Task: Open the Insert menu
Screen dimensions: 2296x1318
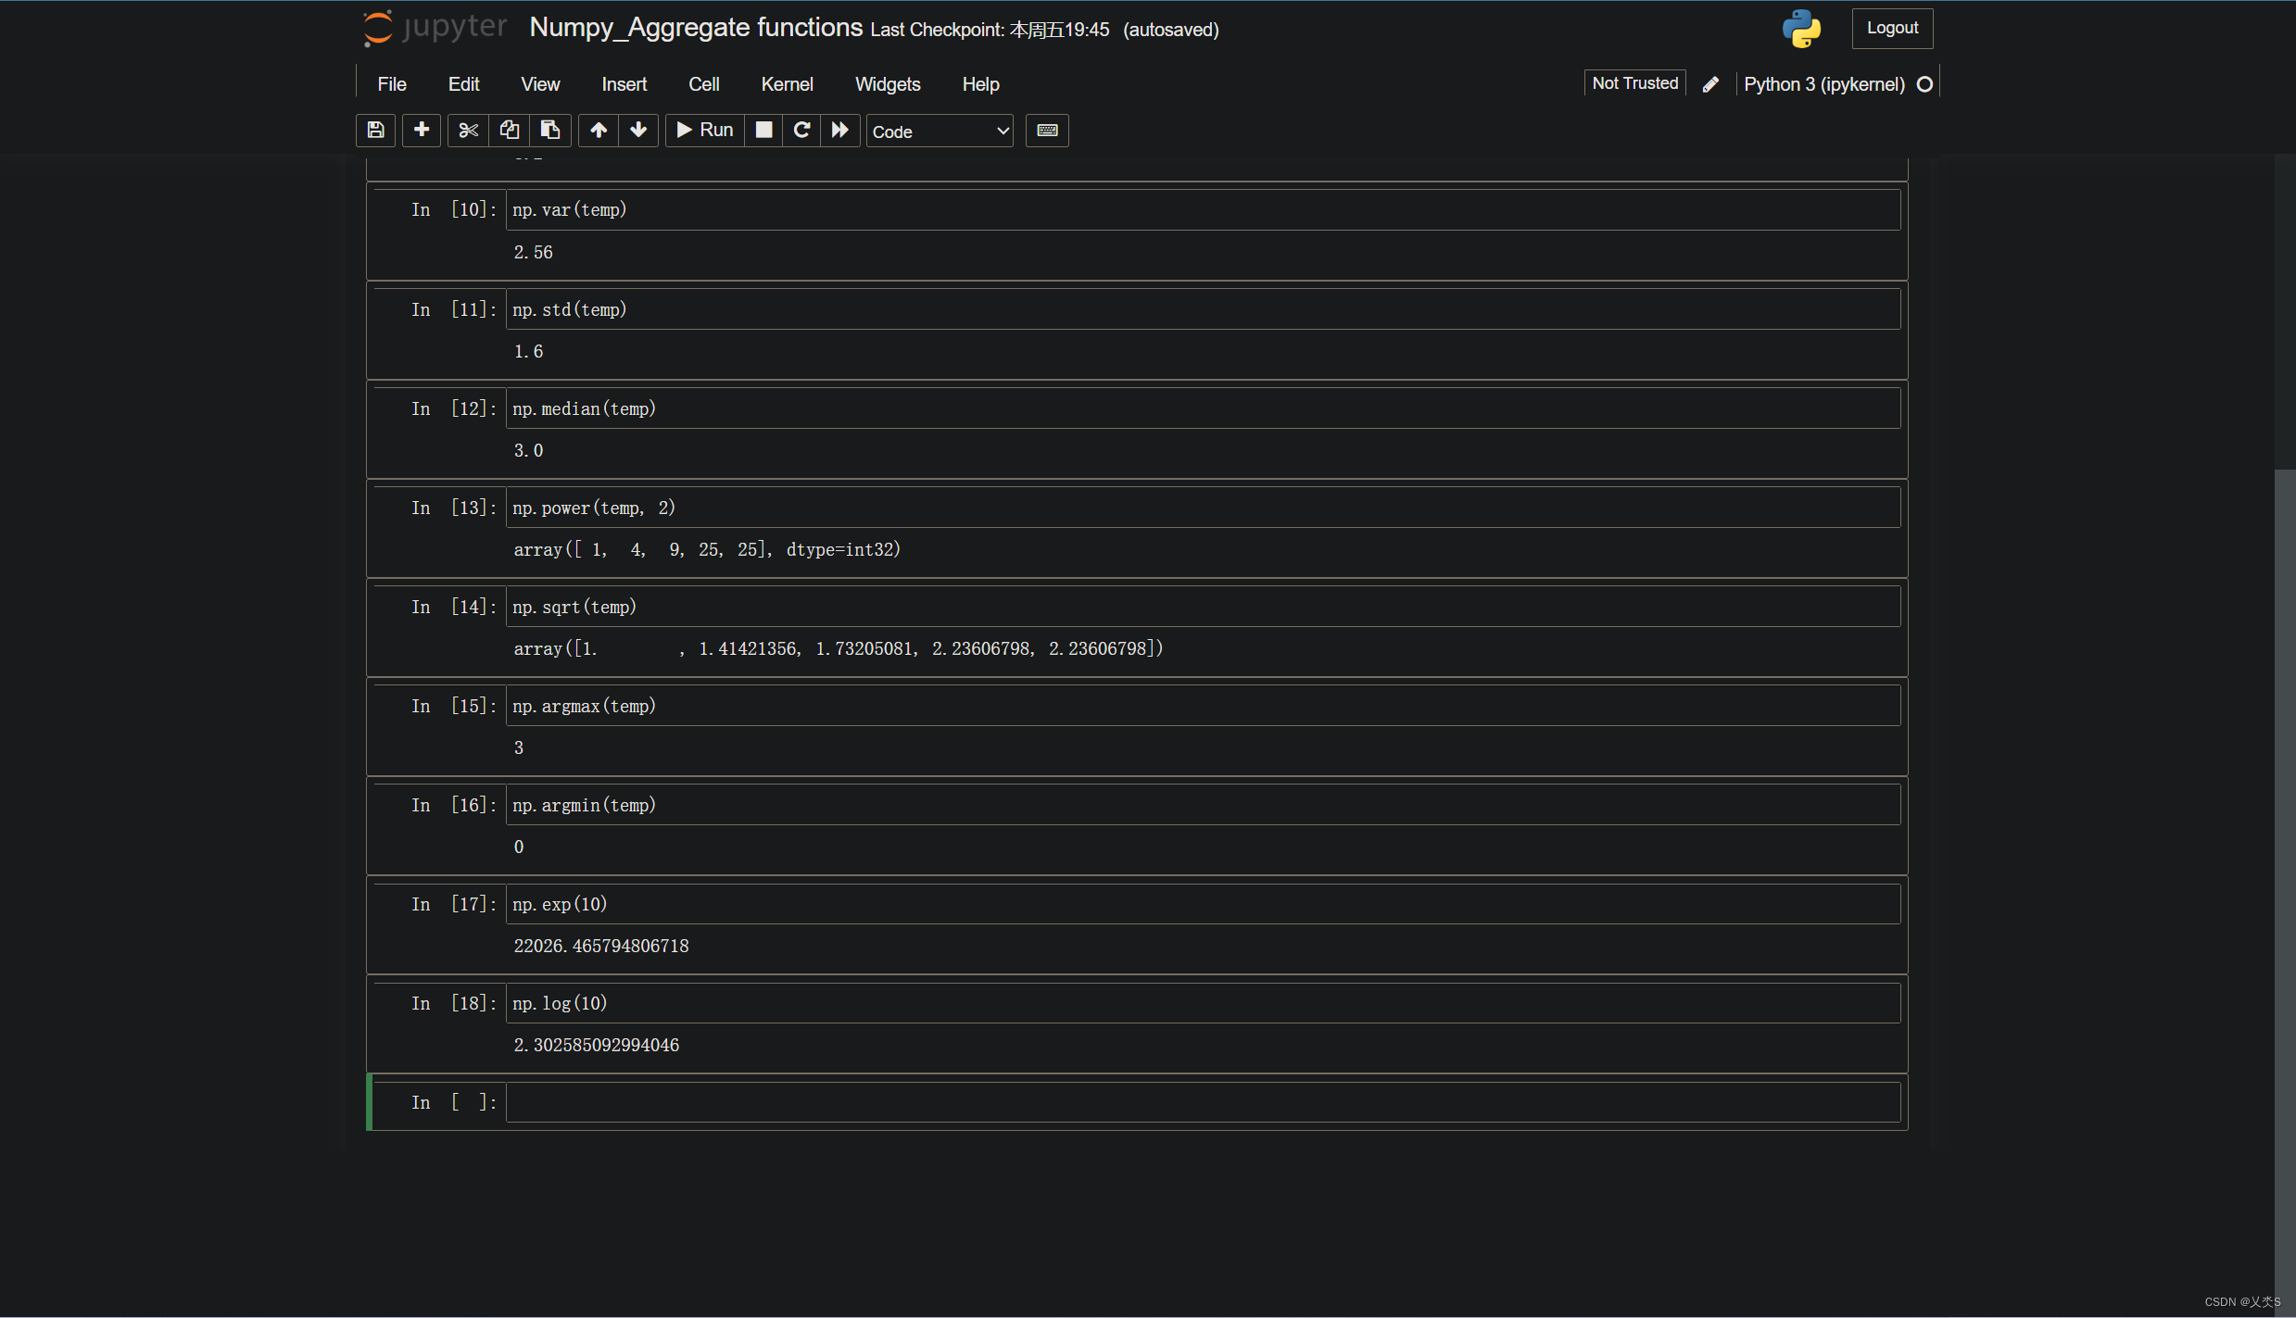Action: pyautogui.click(x=624, y=84)
